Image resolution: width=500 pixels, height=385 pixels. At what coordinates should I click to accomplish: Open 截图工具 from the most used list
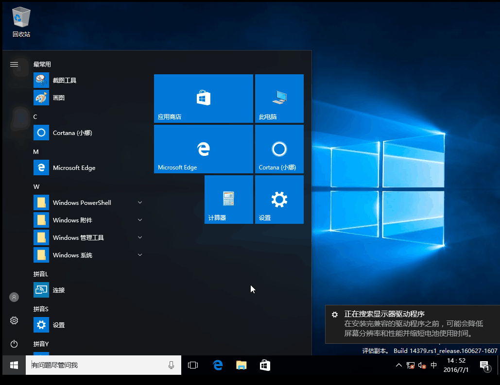64,80
